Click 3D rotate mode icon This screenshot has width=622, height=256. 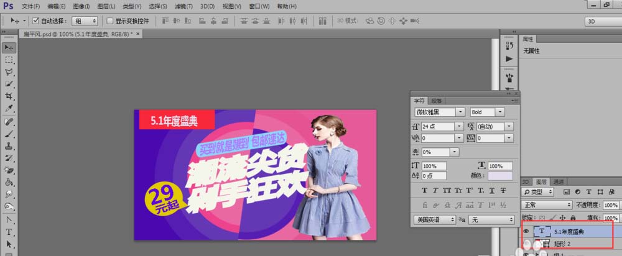(369, 21)
